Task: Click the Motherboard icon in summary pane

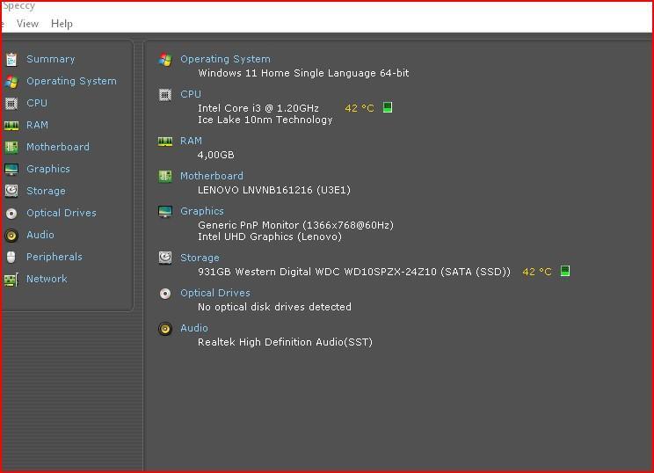Action: coord(165,177)
